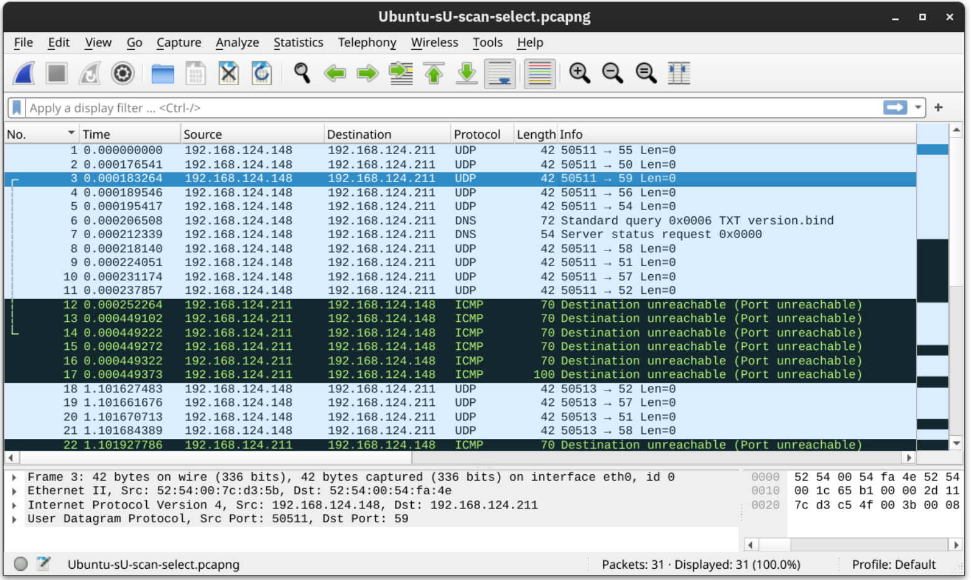The height and width of the screenshot is (580, 971).
Task: Zoom out on packet text
Action: [612, 73]
